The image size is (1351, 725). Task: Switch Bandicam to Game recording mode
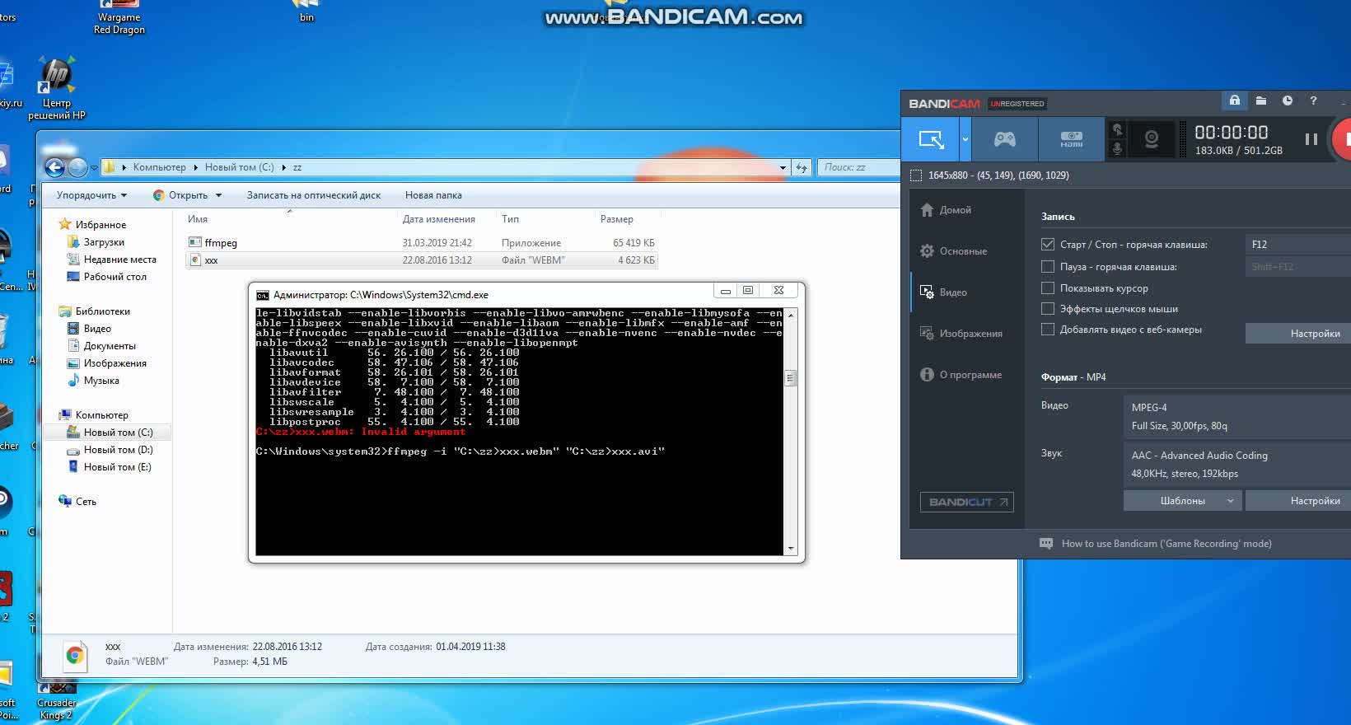tap(1005, 139)
